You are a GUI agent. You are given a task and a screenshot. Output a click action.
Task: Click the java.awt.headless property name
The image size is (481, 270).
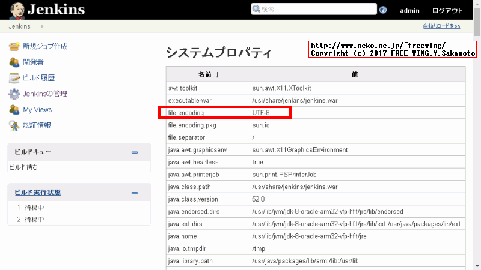[x=193, y=162]
